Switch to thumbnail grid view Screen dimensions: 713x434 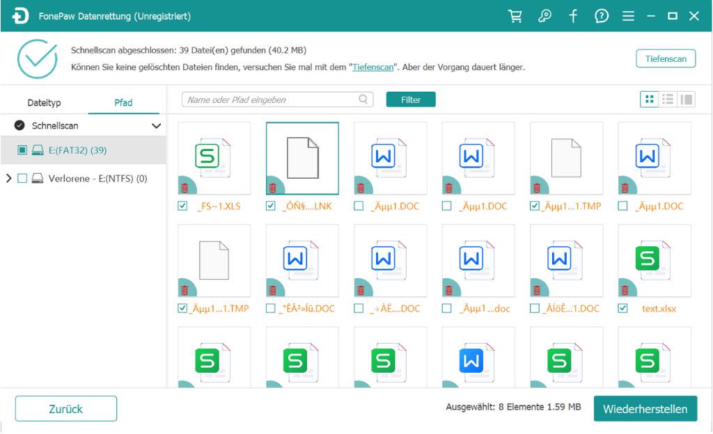pos(650,99)
